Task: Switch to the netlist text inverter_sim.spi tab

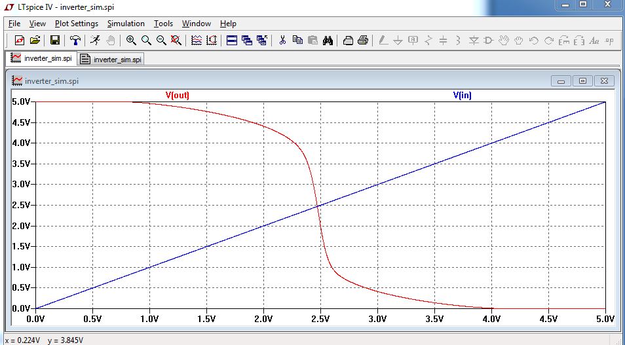Action: [111, 59]
